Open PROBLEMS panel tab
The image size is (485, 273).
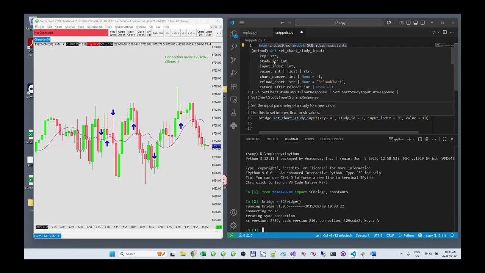(253, 139)
